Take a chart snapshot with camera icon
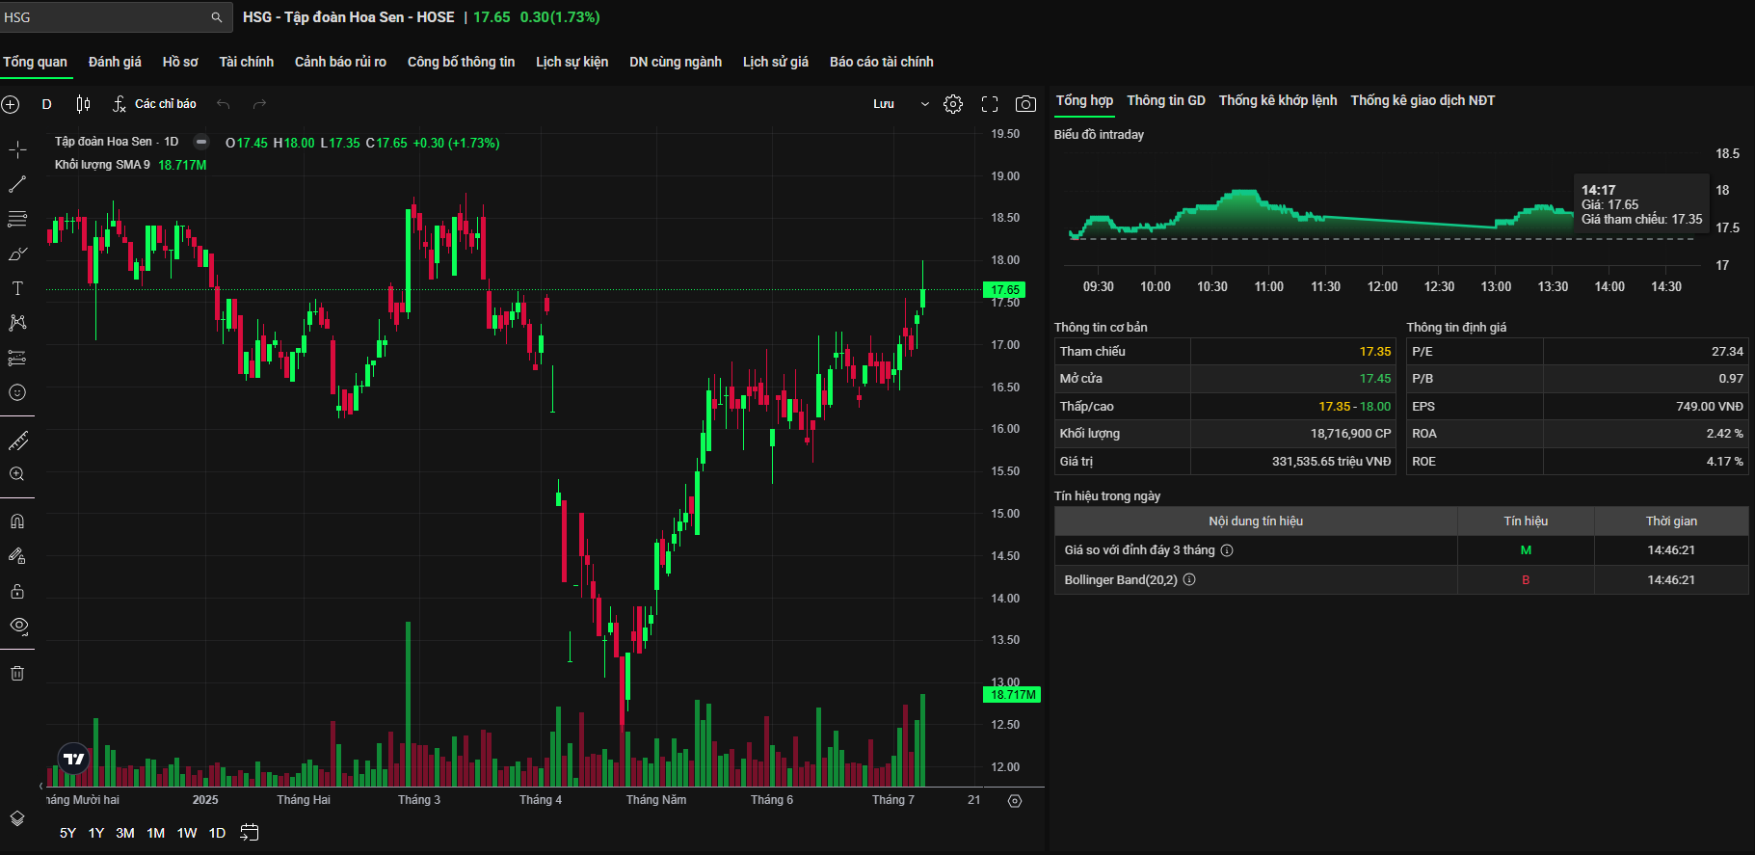 [x=1026, y=104]
